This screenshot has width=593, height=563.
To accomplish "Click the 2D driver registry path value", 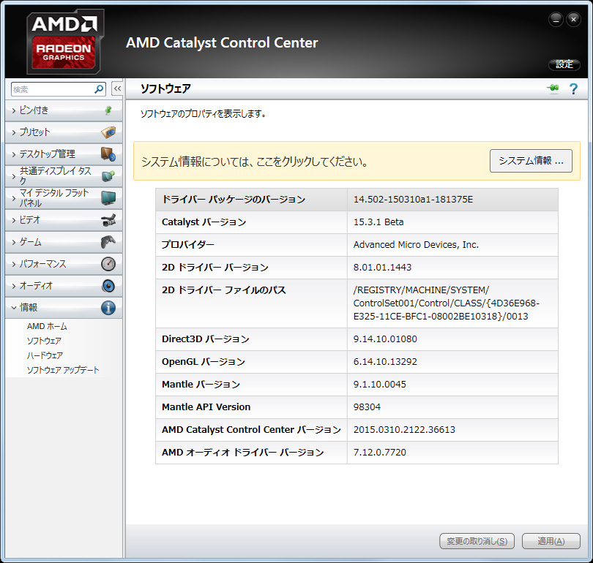I will pyautogui.click(x=447, y=303).
